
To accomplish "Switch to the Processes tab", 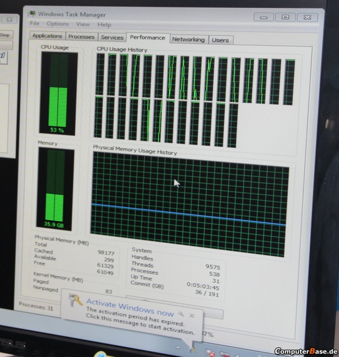I will click(81, 37).
